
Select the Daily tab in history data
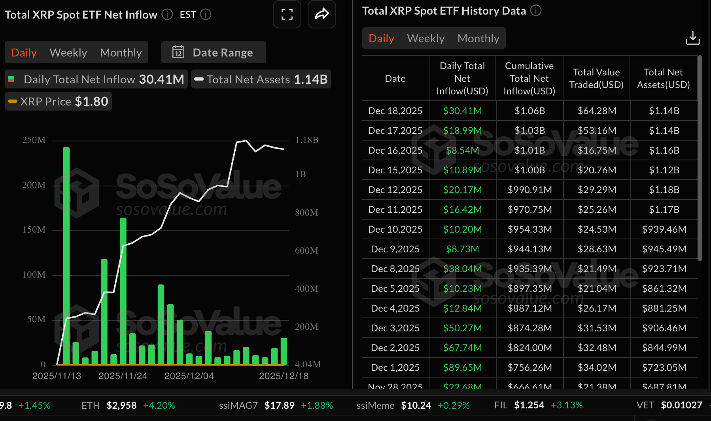coord(380,38)
